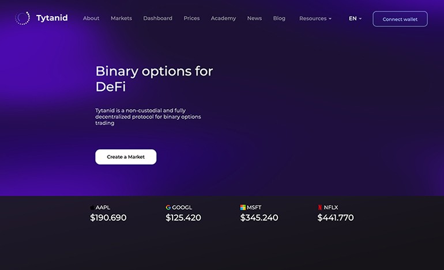This screenshot has width=444, height=270.
Task: Click the Netflix logo beside NFLX
Action: tap(319, 207)
